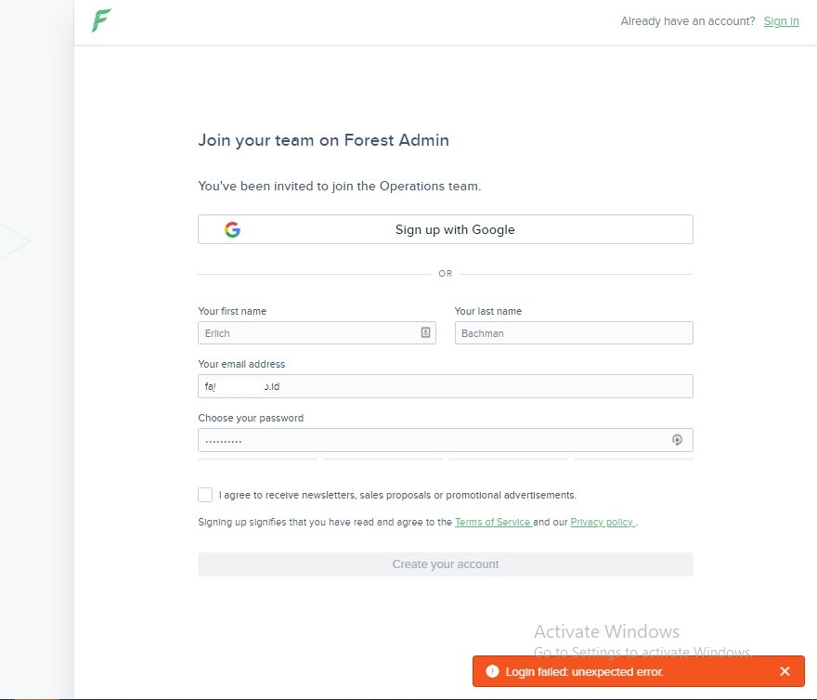
Task: Click the contact autofill icon in first name
Action: click(425, 332)
